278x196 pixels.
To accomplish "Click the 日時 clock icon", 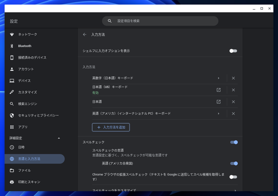I will click(x=12, y=147).
